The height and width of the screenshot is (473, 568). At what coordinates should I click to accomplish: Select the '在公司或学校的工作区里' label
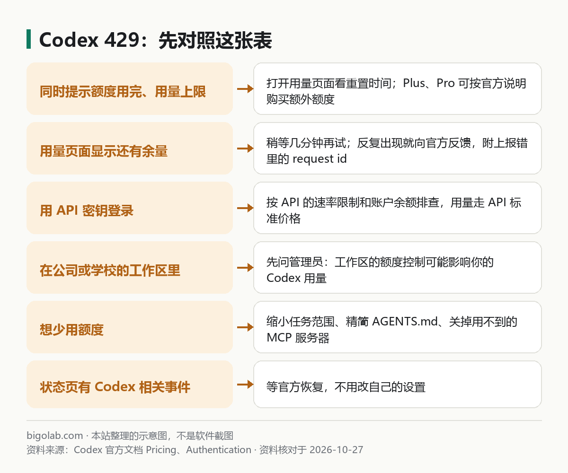[110, 270]
